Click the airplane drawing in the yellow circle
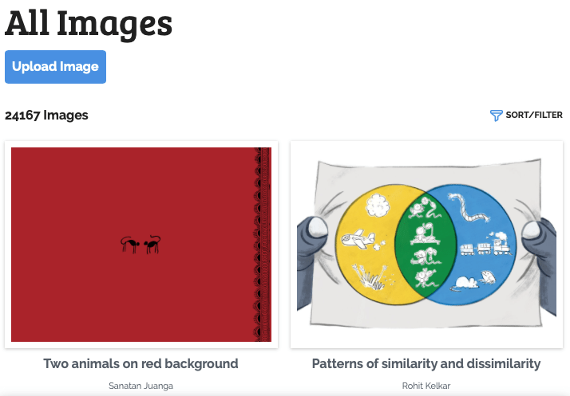This screenshot has height=396, width=570. click(x=356, y=237)
